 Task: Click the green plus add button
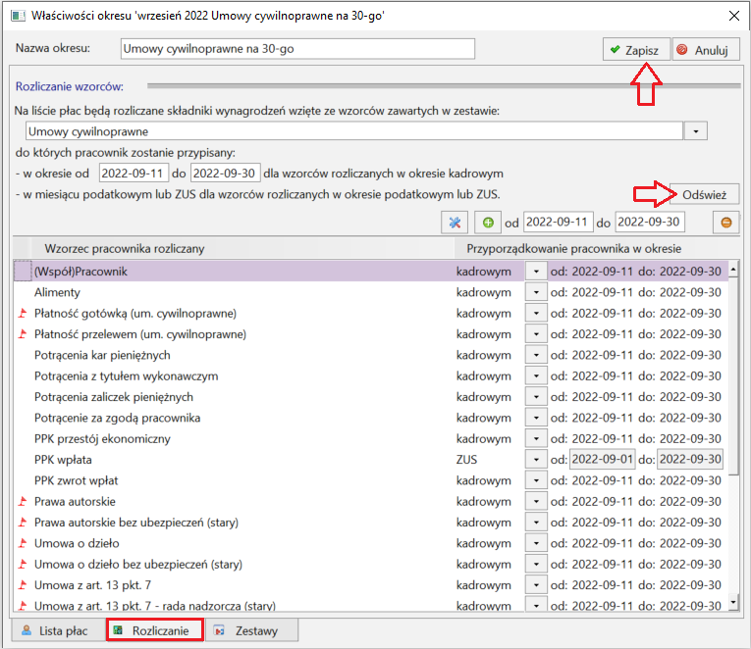tap(488, 223)
